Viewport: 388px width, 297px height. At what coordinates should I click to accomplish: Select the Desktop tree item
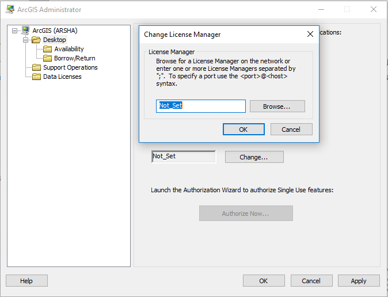pyautogui.click(x=55, y=40)
